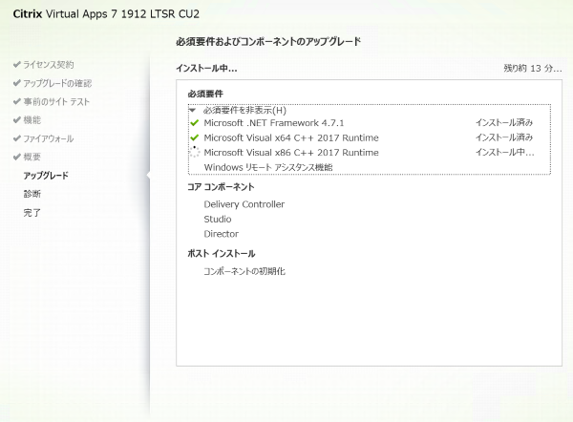Image resolution: width=573 pixels, height=422 pixels.
Task: Click Studio component entry
Action: pos(218,220)
